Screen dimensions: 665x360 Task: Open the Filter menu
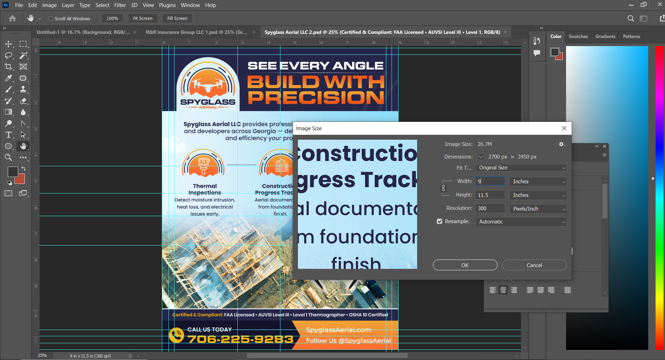(120, 5)
